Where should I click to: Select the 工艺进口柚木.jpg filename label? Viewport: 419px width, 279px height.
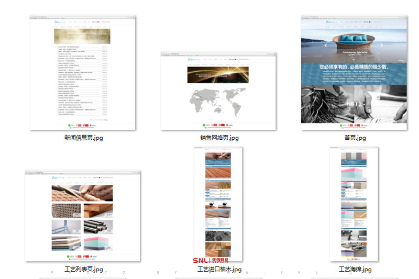coord(219,270)
